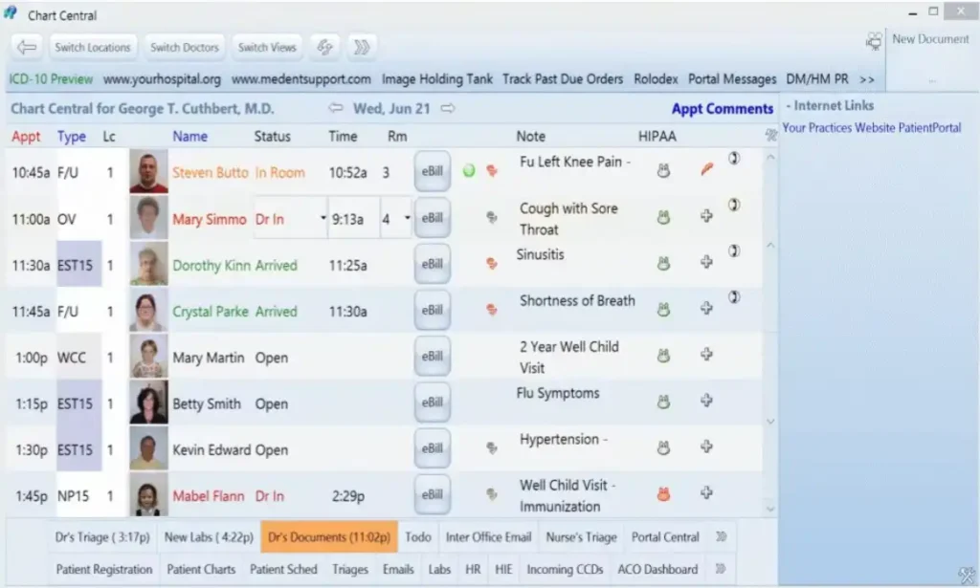Open the ACO Dashboard tab
Viewport: 980px width, 588px height.
pyautogui.click(x=657, y=569)
